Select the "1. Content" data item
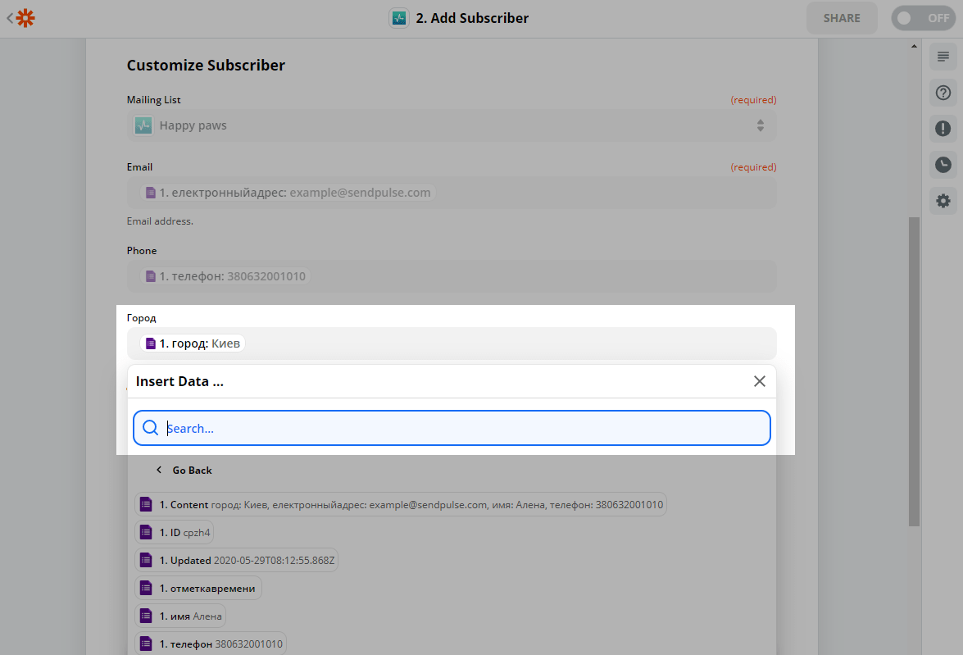The width and height of the screenshot is (963, 655). pos(400,505)
